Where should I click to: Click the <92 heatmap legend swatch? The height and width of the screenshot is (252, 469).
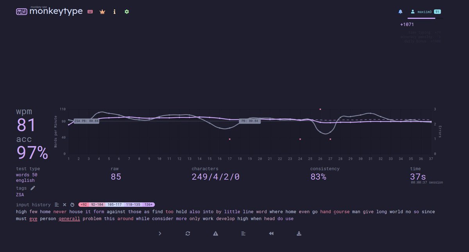(x=84, y=204)
